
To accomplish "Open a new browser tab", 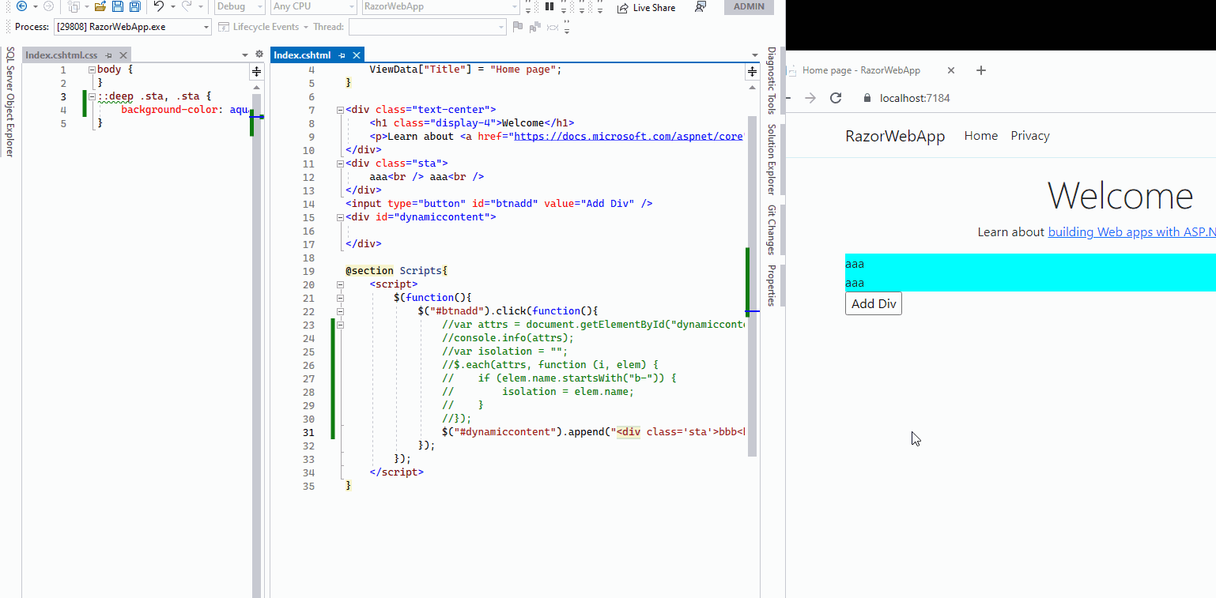I will coord(981,70).
